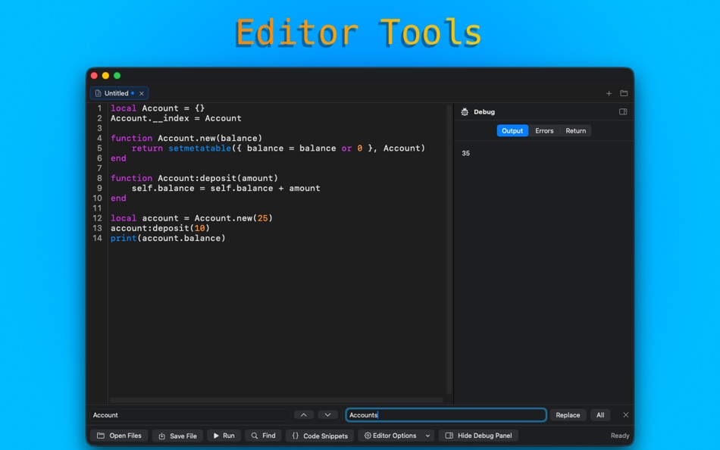720x450 pixels.
Task: Close the Untitled tab with its x
Action: point(142,93)
